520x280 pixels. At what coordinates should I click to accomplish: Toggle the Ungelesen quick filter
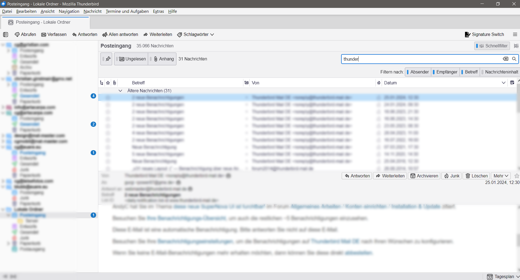pos(131,59)
